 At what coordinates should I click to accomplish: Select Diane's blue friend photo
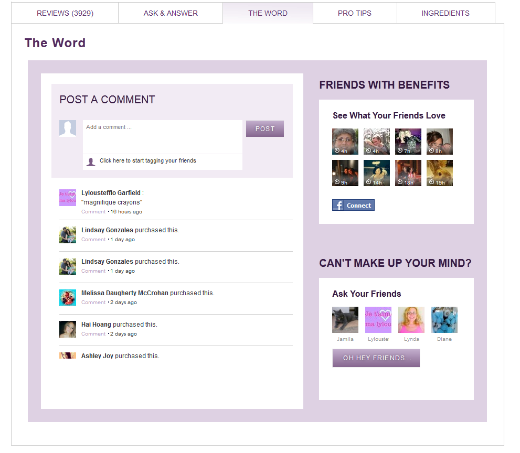[444, 320]
